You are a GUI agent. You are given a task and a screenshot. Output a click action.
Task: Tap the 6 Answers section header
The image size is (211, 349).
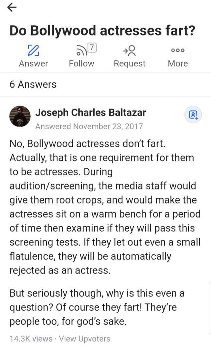[x=33, y=85]
